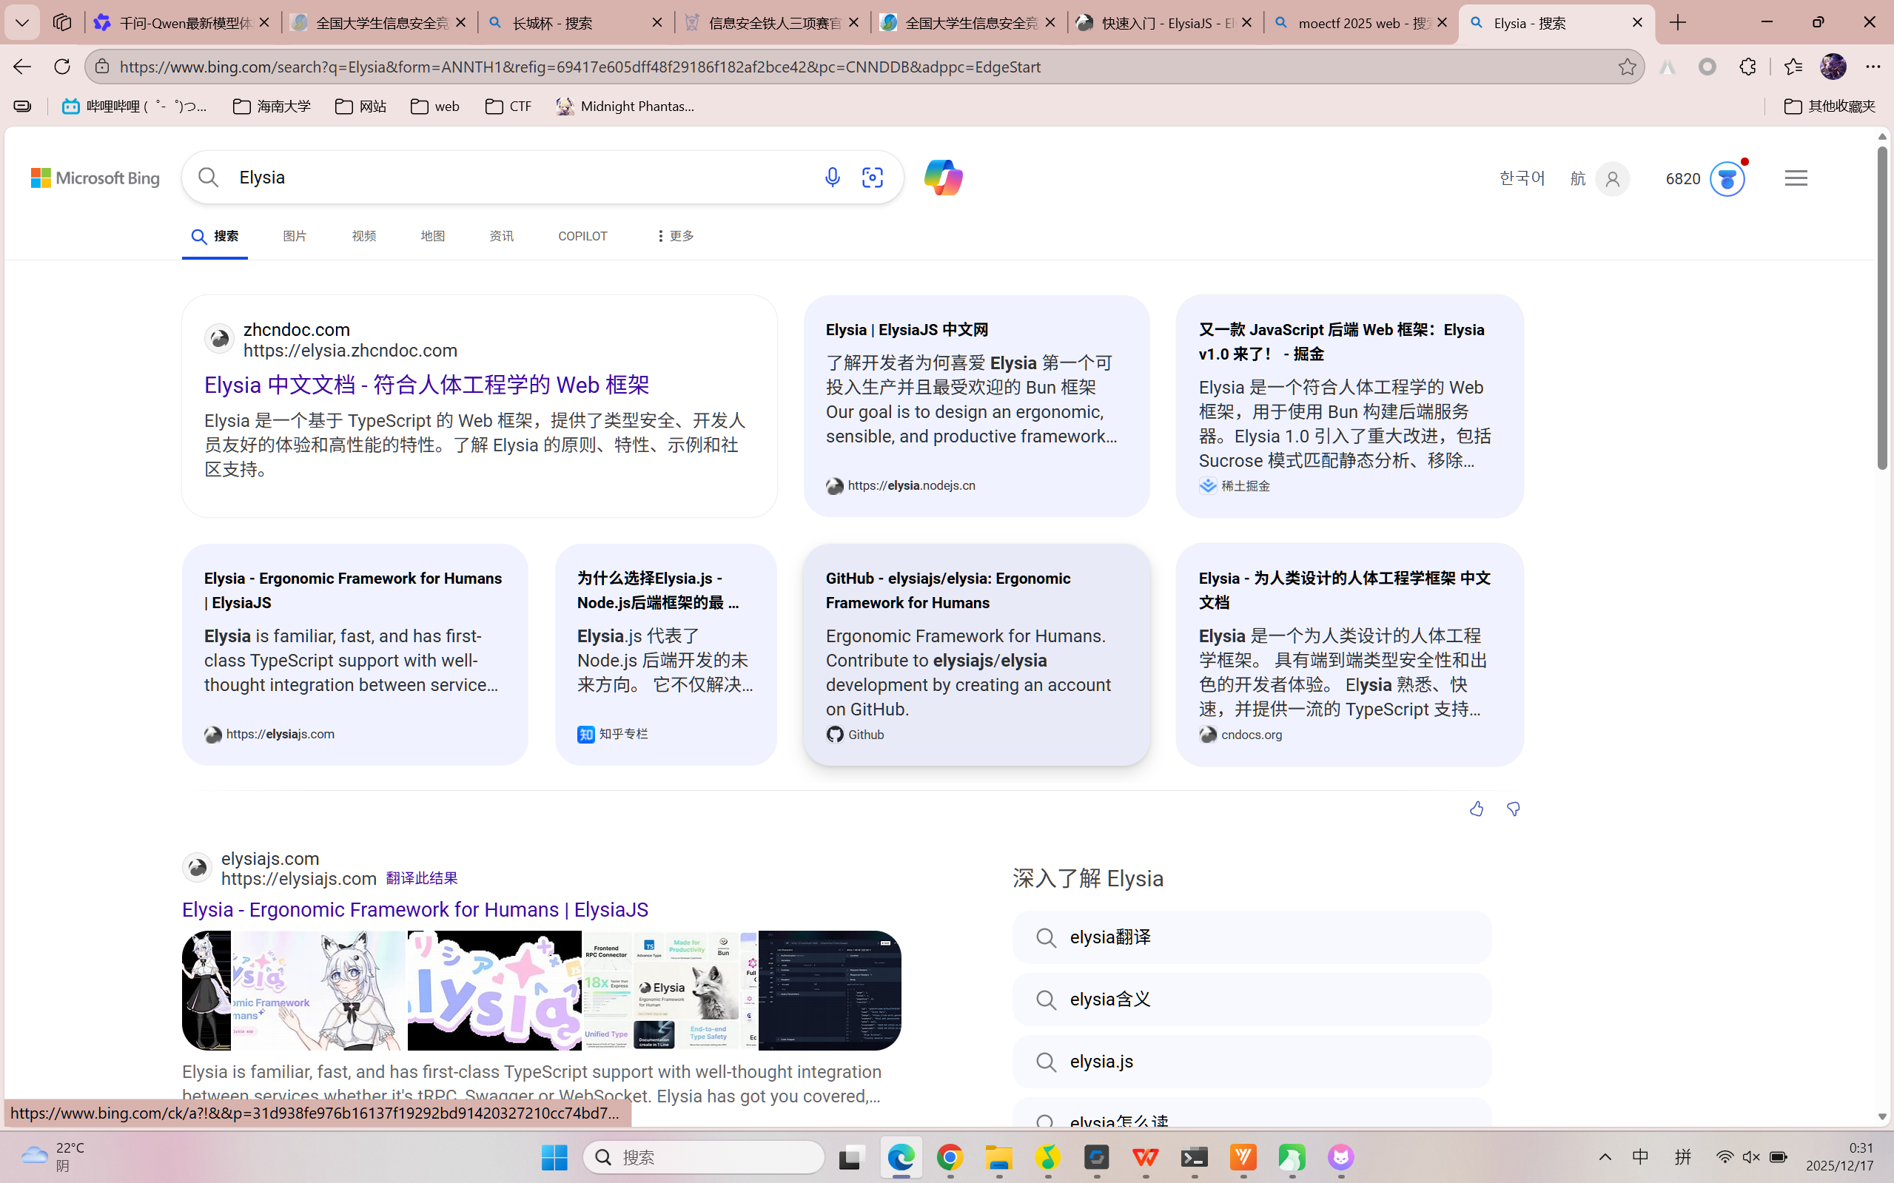Image resolution: width=1894 pixels, height=1183 pixels.
Task: Switch language to 한국어
Action: [1522, 178]
